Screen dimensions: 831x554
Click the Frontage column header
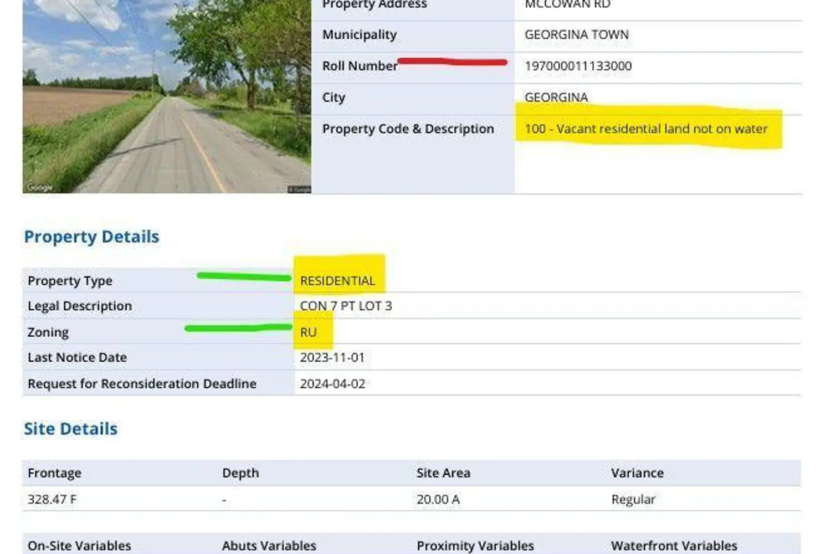(x=54, y=473)
